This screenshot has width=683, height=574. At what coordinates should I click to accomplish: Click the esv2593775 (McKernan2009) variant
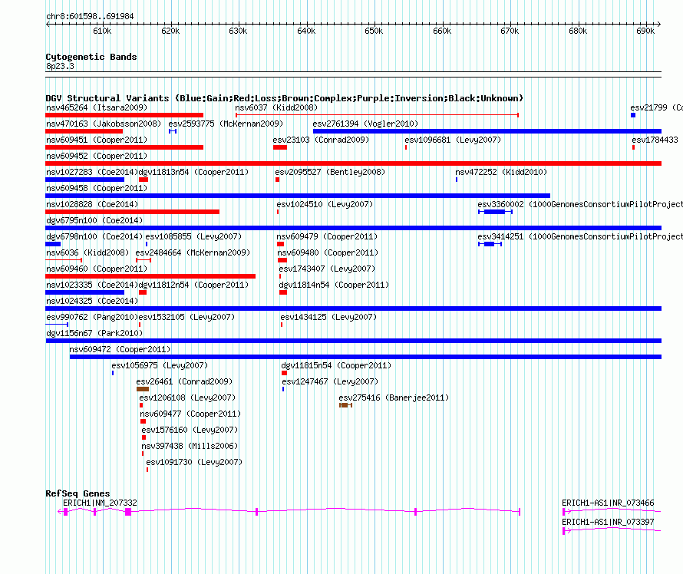(173, 131)
